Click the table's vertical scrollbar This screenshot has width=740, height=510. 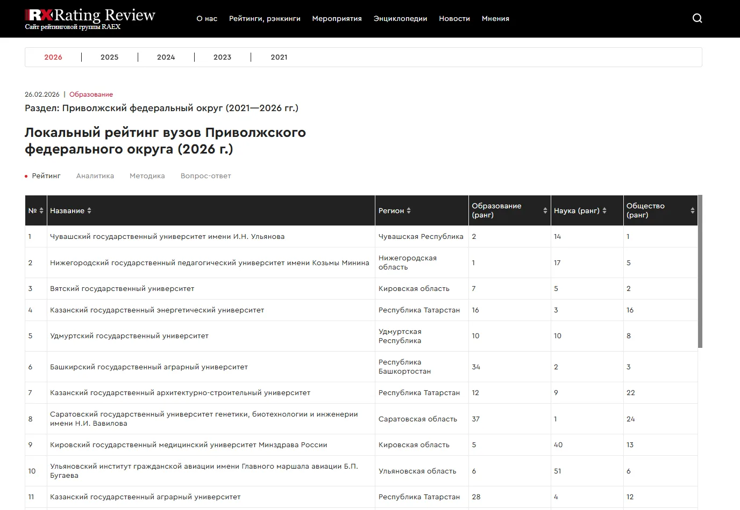tap(700, 271)
